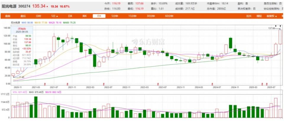
Task: Click the 拉长 stretch chart button
Action: [249, 16]
